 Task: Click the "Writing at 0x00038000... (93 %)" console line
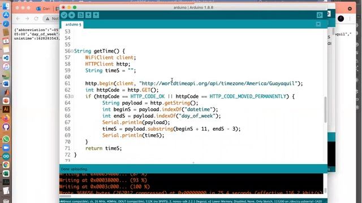103,180
